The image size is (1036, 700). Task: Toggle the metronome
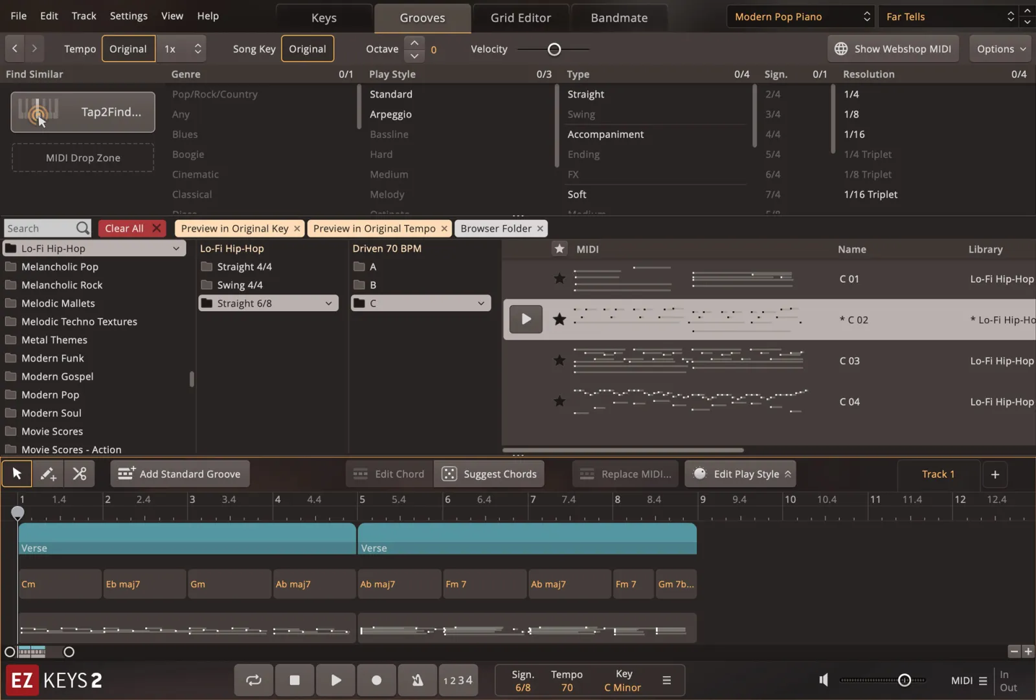(418, 680)
